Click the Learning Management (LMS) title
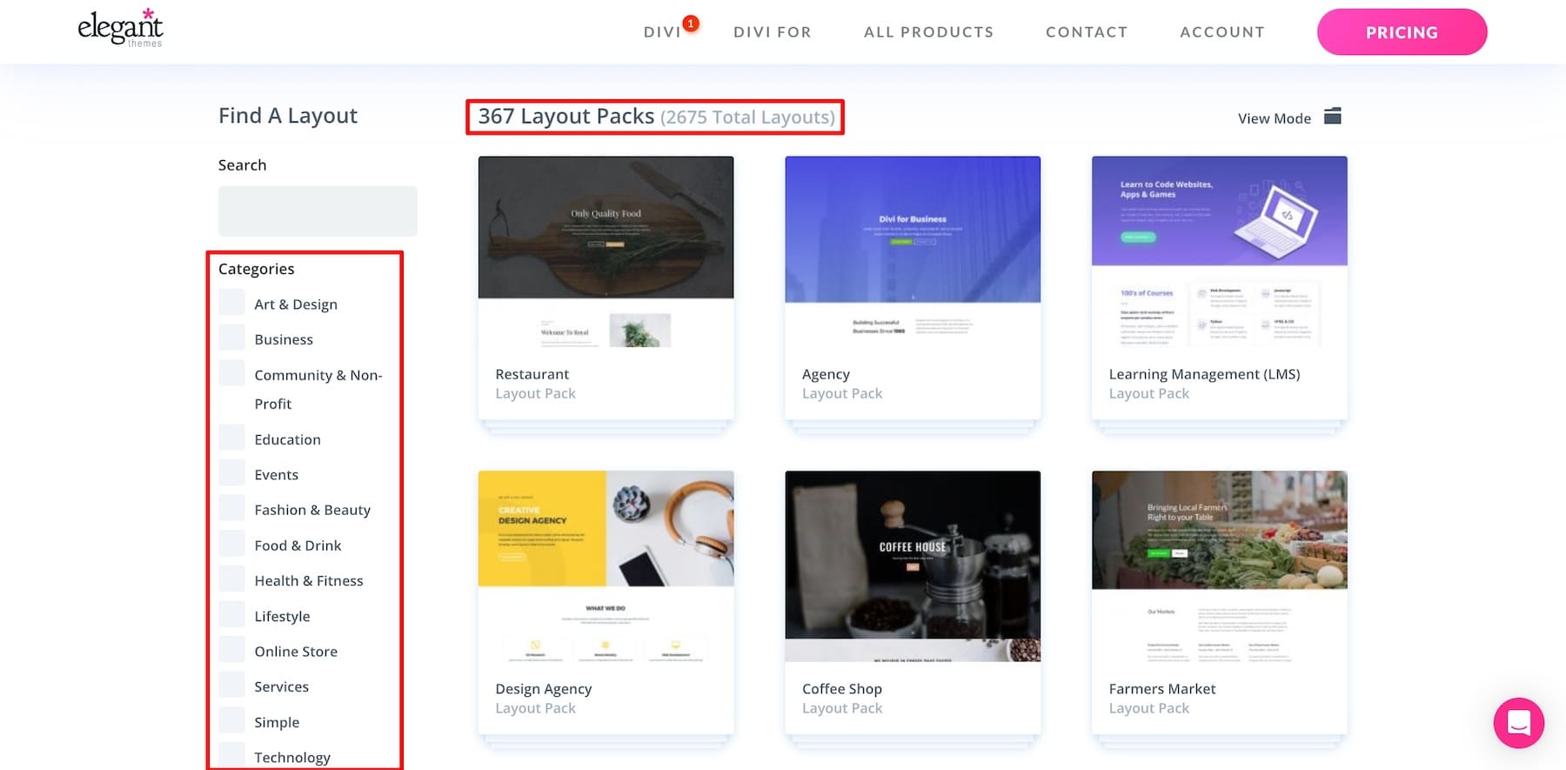The image size is (1566, 770). 1204,374
